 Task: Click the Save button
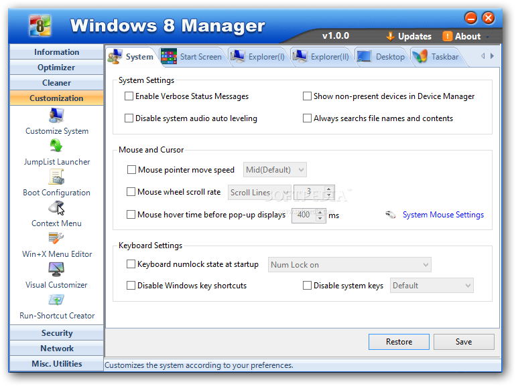point(464,342)
